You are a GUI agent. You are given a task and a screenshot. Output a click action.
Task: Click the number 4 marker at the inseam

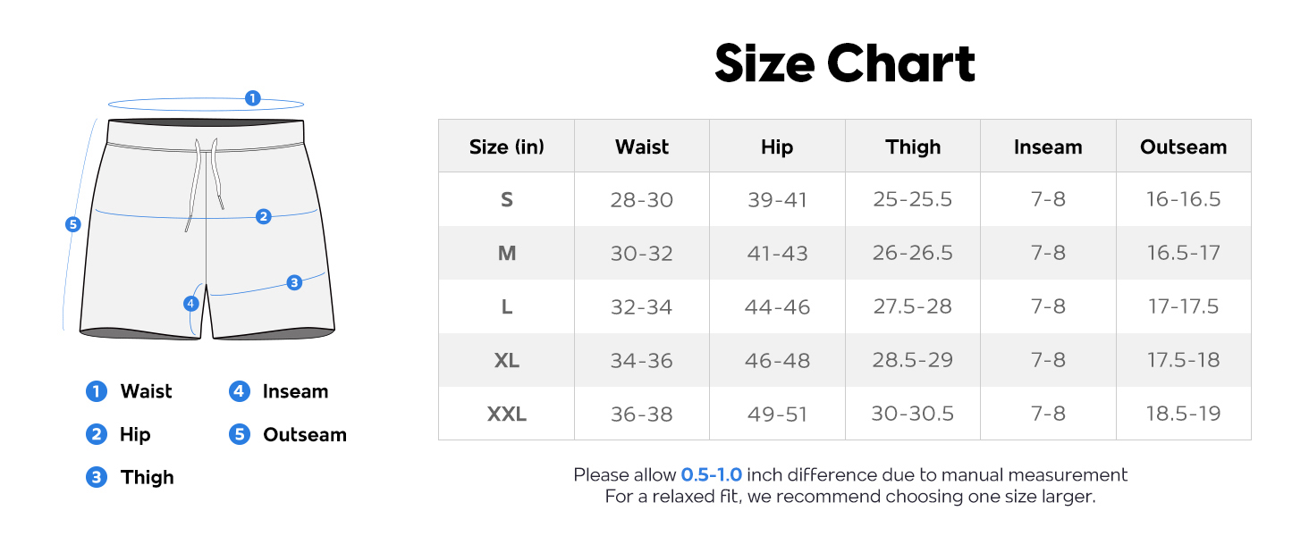click(x=190, y=304)
